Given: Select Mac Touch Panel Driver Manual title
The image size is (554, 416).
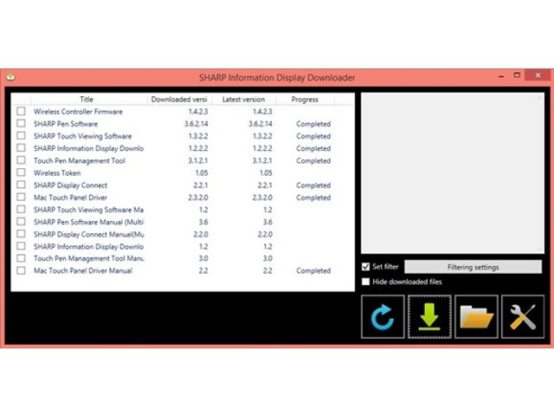Looking at the screenshot, I should click(83, 270).
